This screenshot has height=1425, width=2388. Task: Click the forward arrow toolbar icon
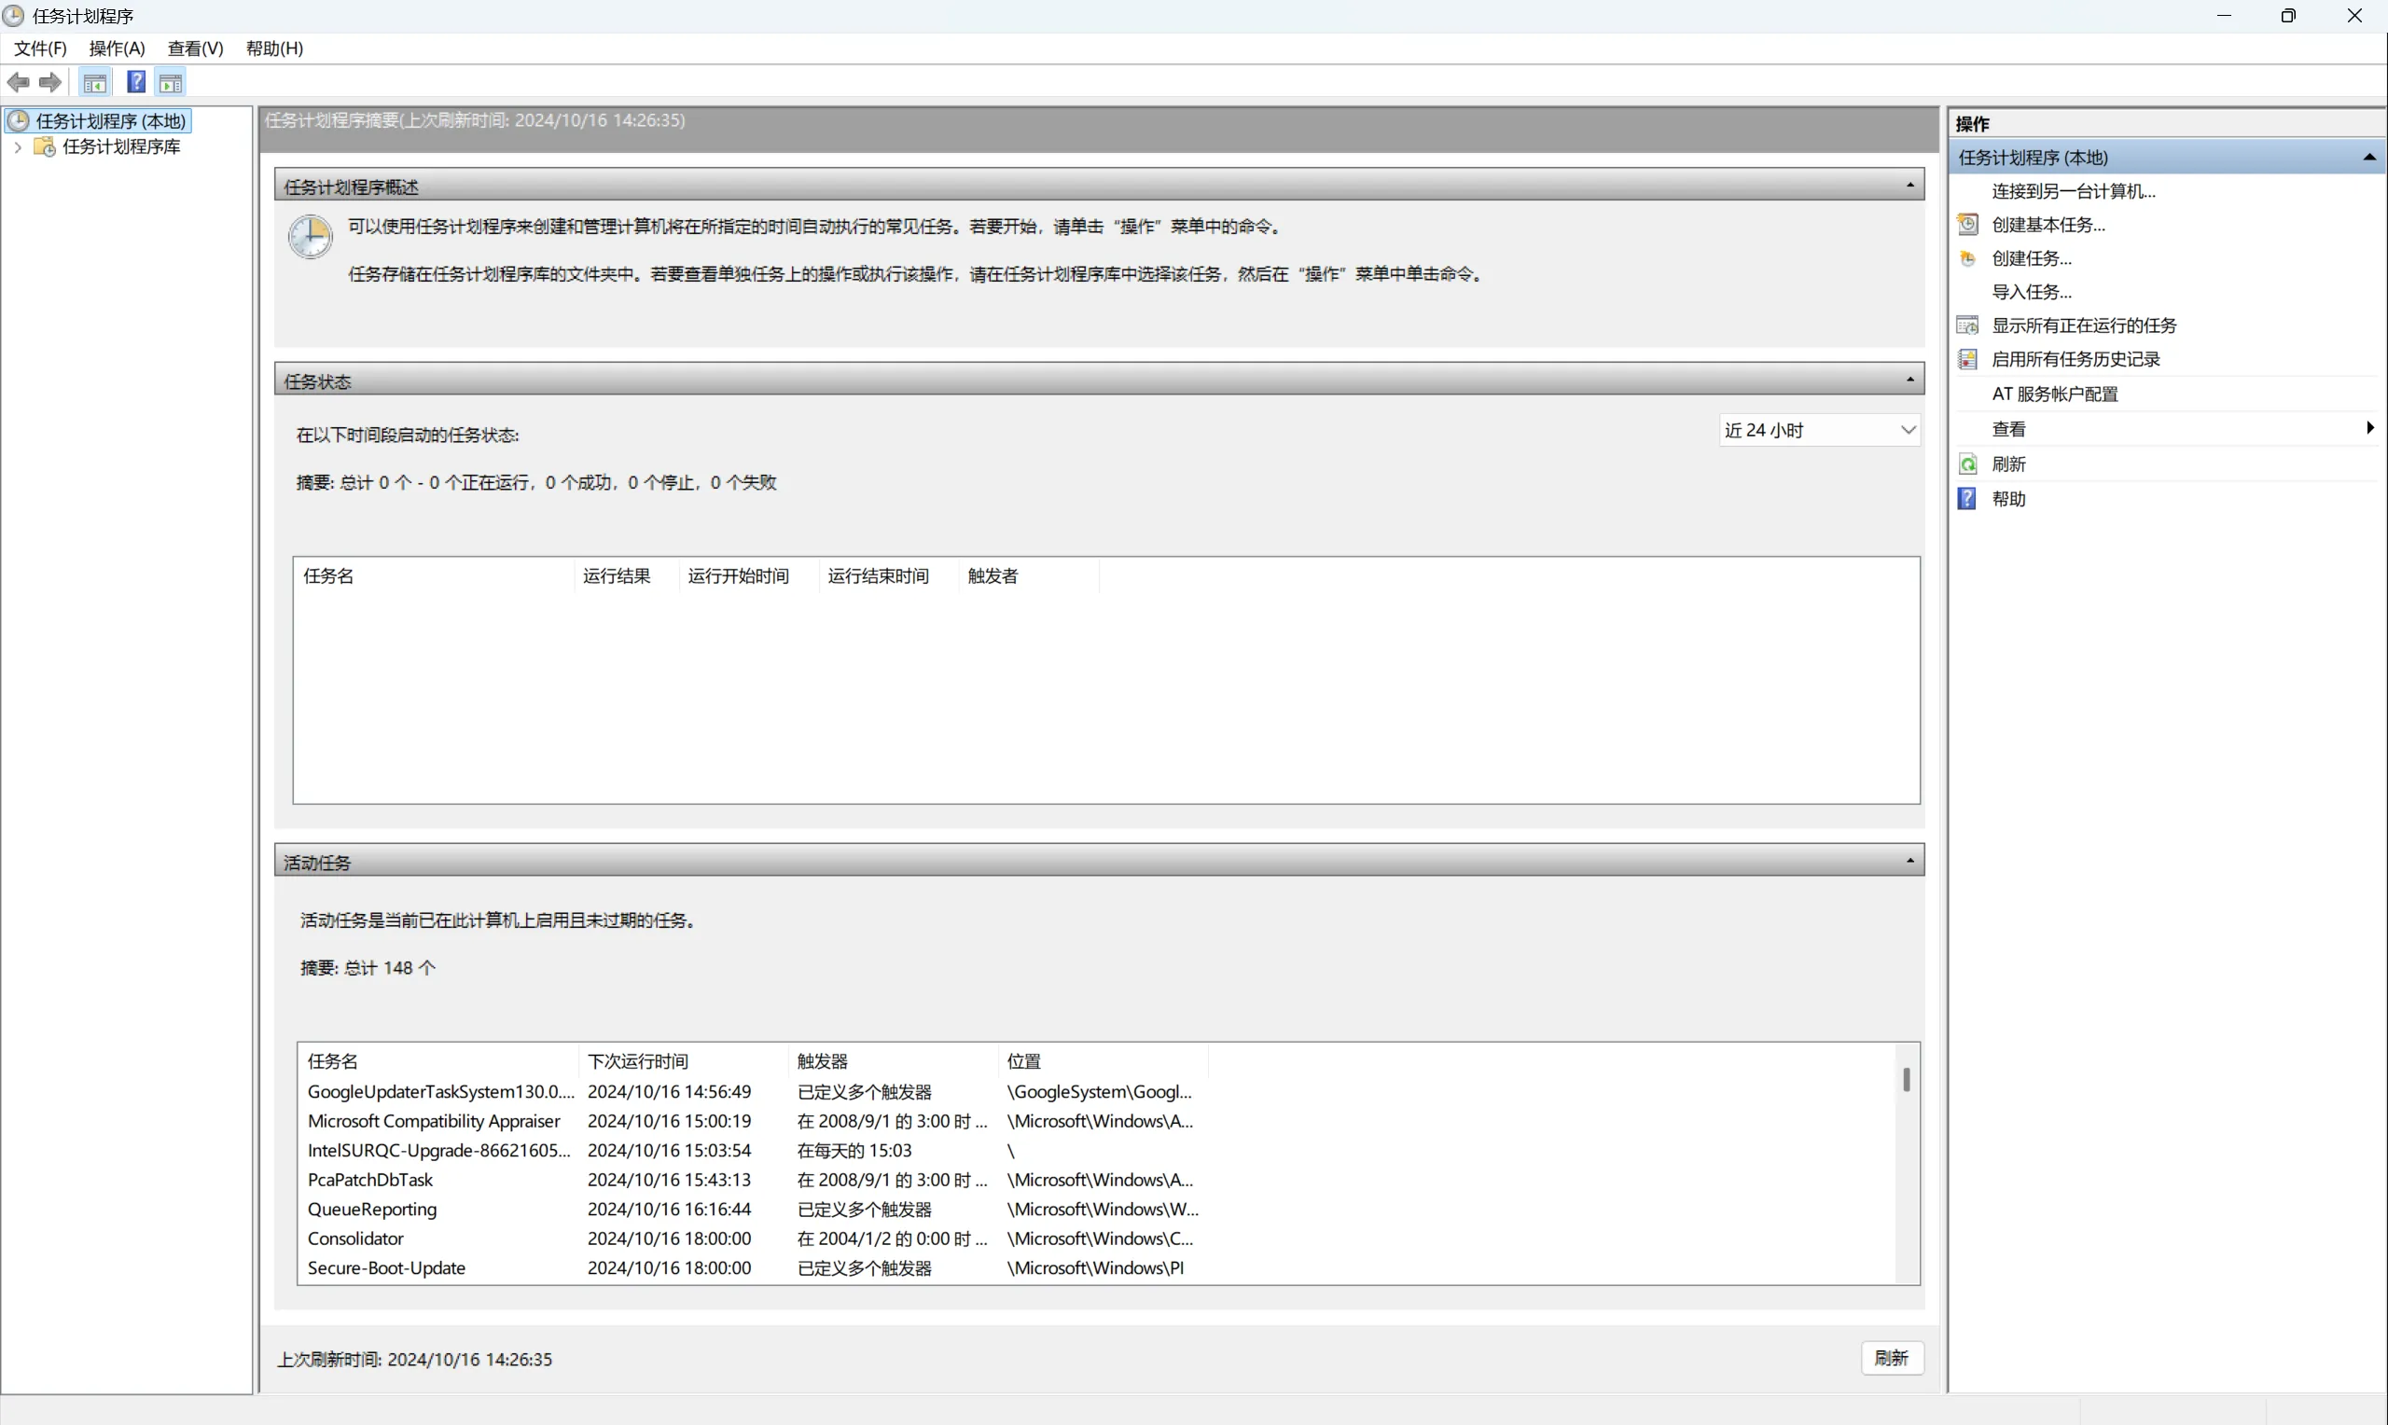pyautogui.click(x=51, y=83)
